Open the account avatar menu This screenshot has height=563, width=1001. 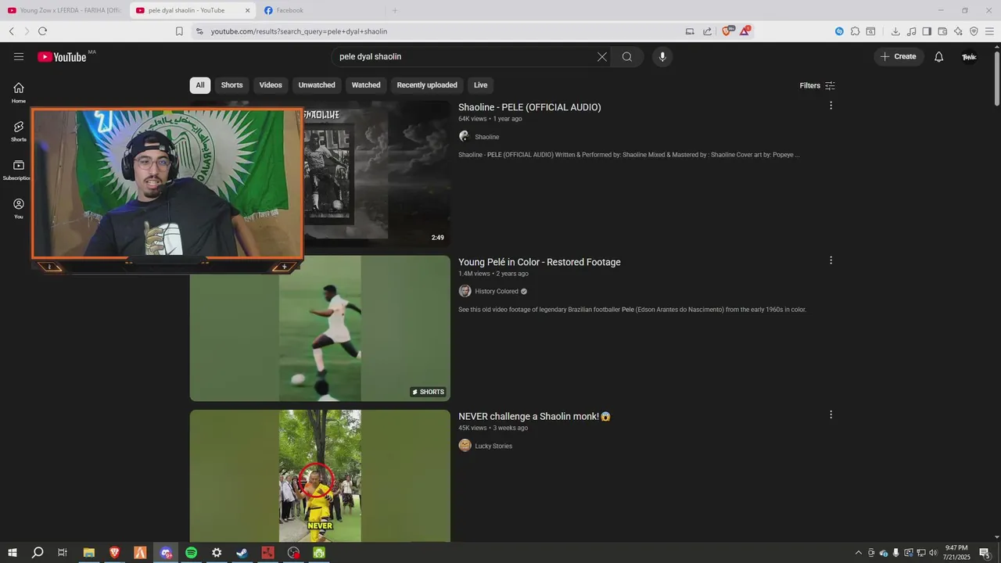pyautogui.click(x=969, y=56)
